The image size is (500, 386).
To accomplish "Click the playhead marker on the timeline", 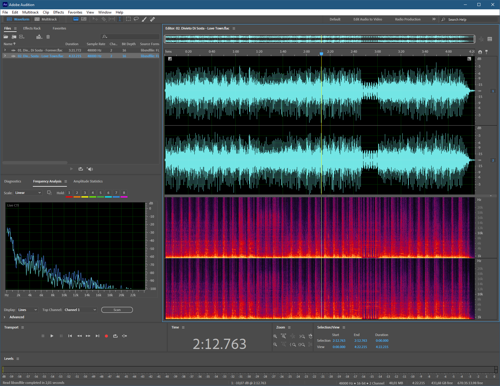I will click(321, 54).
